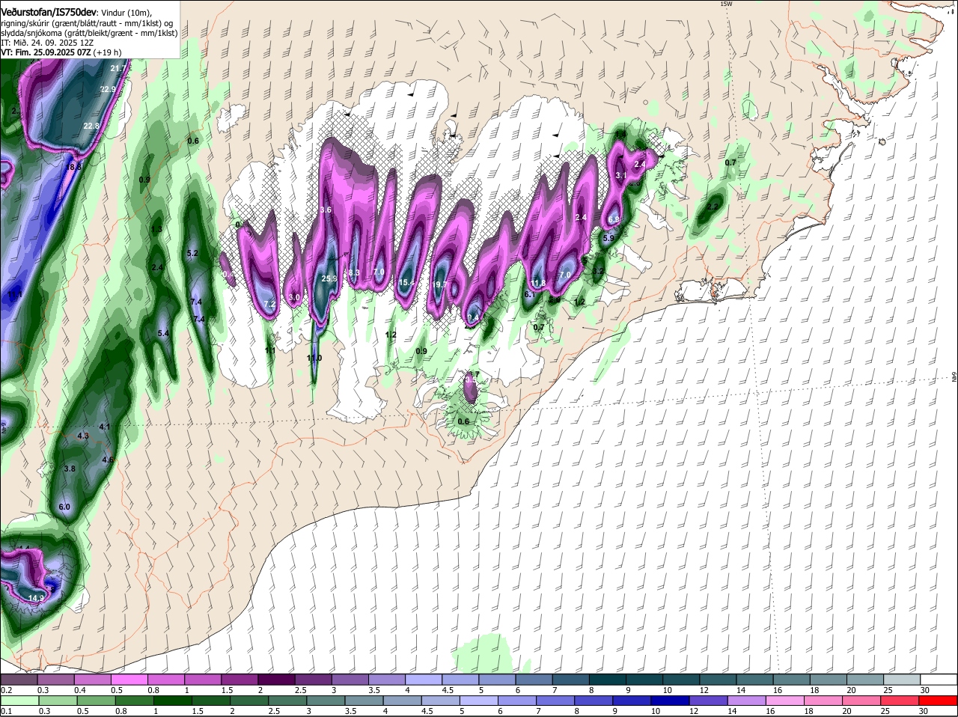This screenshot has height=717, width=958.
Task: Click the valid time line 'VT: Fim. 25.09.2025 07Z'
Action: (44, 52)
